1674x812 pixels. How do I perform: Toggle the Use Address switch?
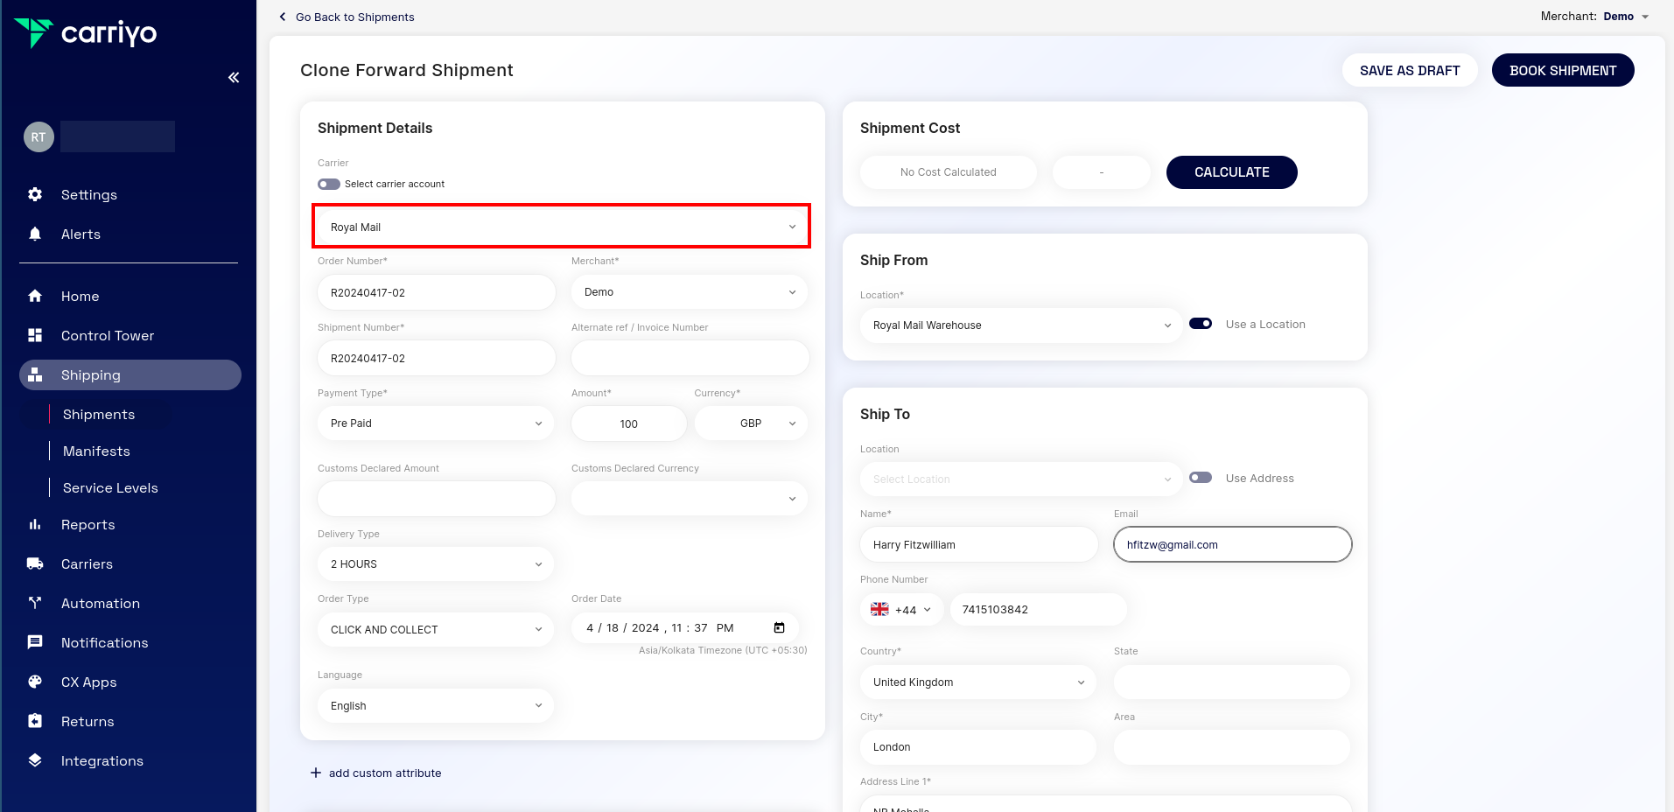tap(1201, 478)
